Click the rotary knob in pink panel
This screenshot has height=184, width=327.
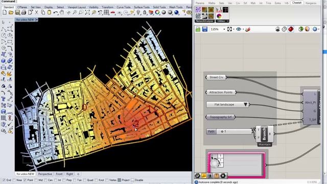pos(215,163)
